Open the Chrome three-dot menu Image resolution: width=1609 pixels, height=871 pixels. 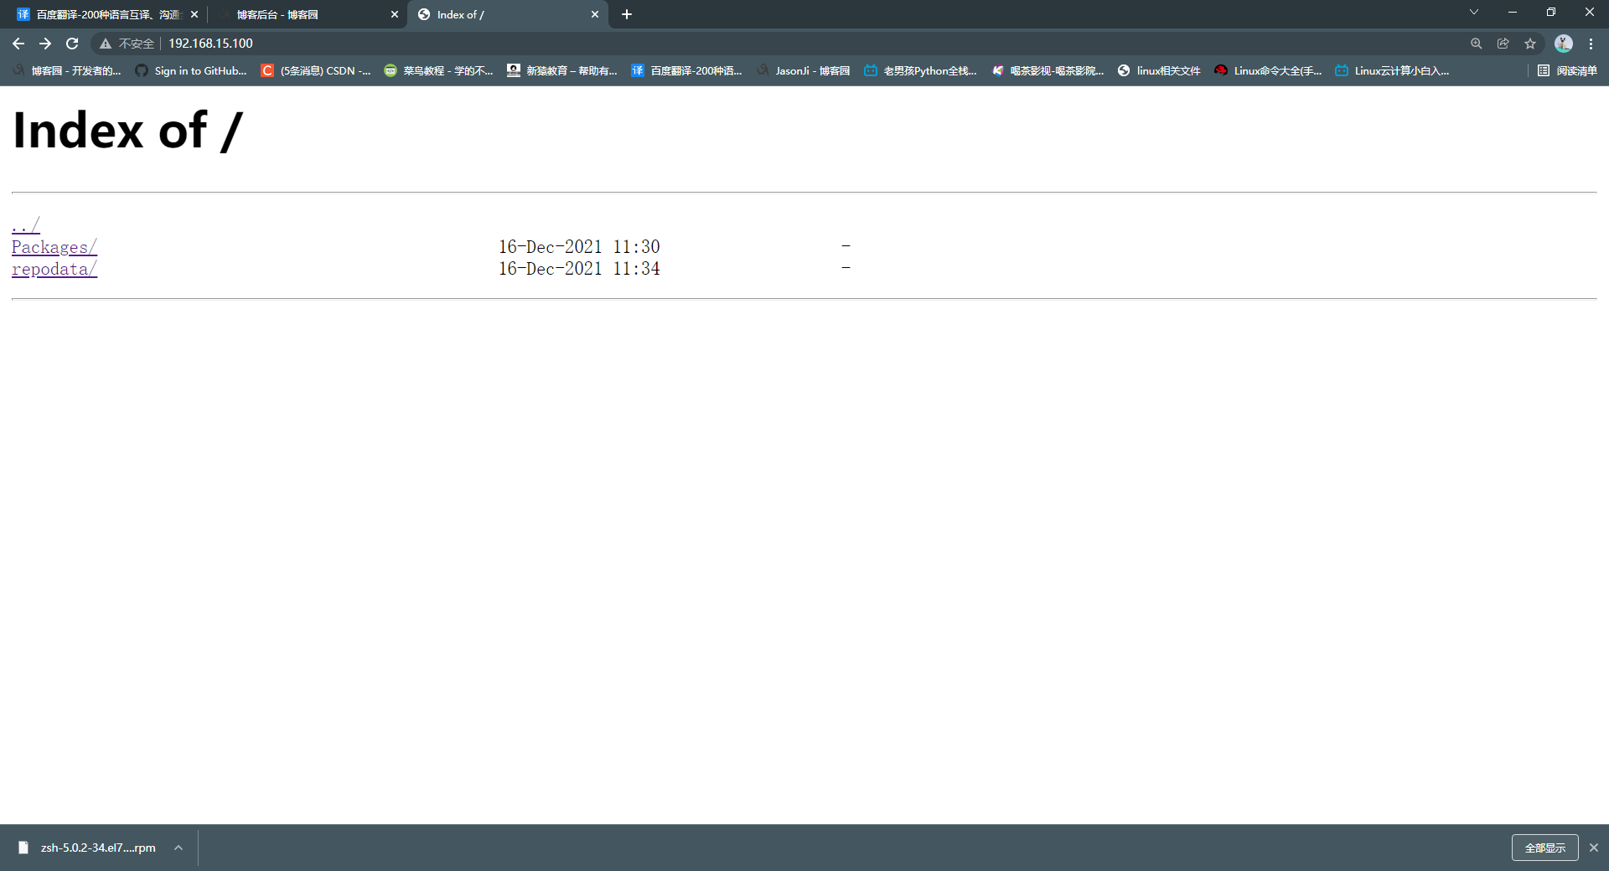1591,44
